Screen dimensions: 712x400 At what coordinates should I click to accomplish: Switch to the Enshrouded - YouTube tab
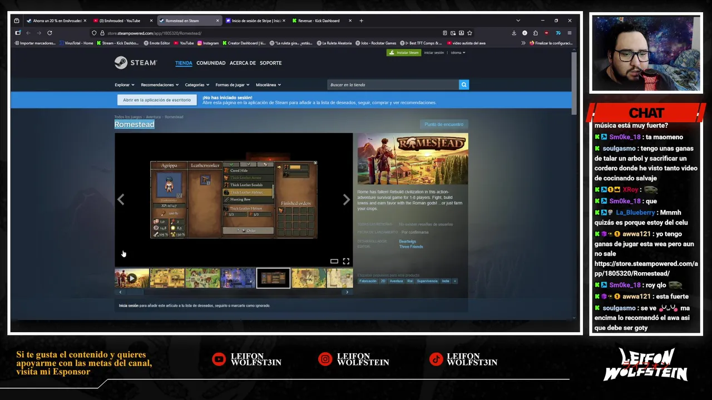coord(123,21)
